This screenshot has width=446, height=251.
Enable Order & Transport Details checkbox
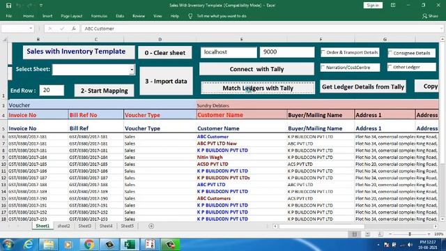point(323,52)
